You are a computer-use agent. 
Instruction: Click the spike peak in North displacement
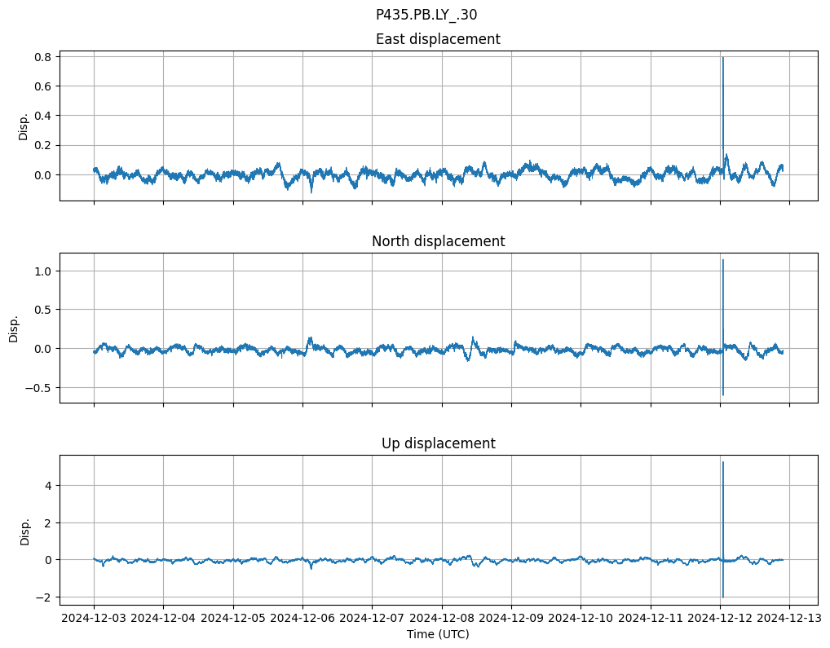point(722,261)
